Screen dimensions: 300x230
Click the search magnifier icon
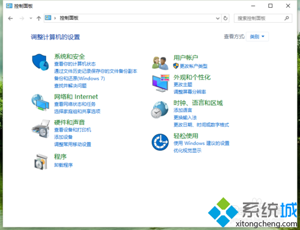pos(287,18)
